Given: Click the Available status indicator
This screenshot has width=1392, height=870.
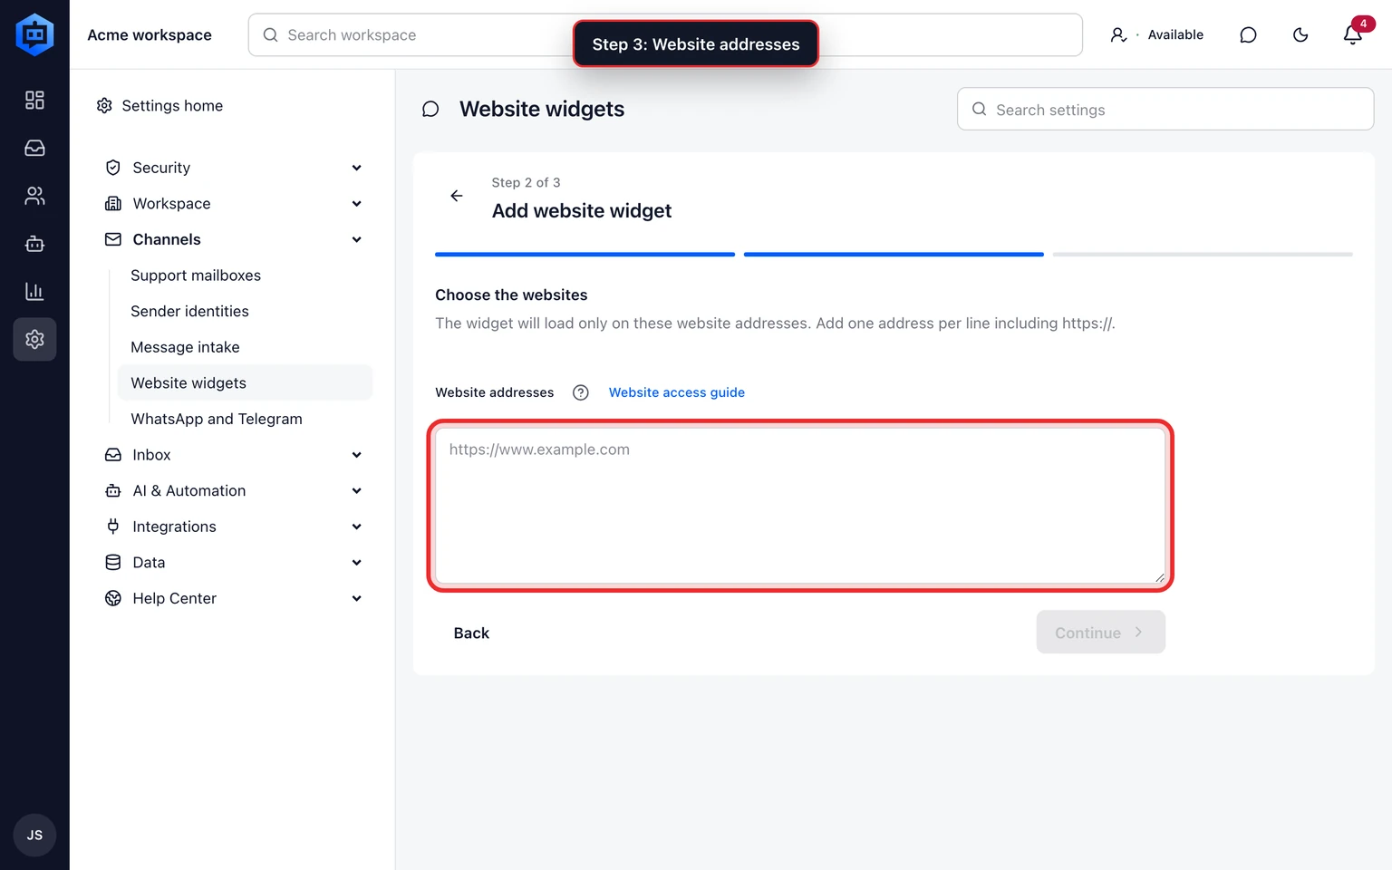Looking at the screenshot, I should coord(1157,34).
